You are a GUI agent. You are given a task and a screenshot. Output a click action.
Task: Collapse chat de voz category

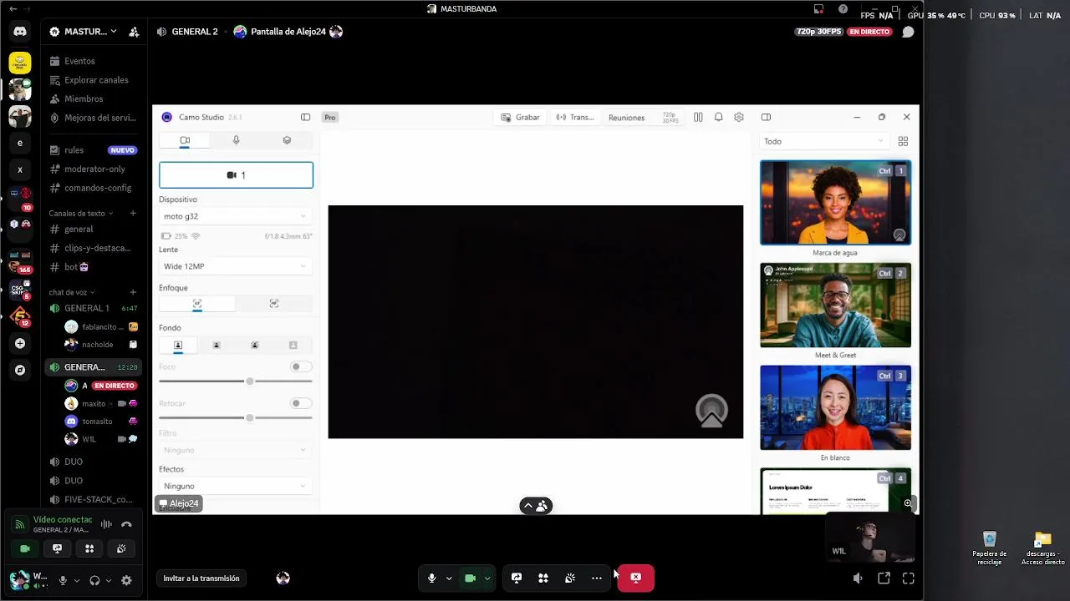71,292
